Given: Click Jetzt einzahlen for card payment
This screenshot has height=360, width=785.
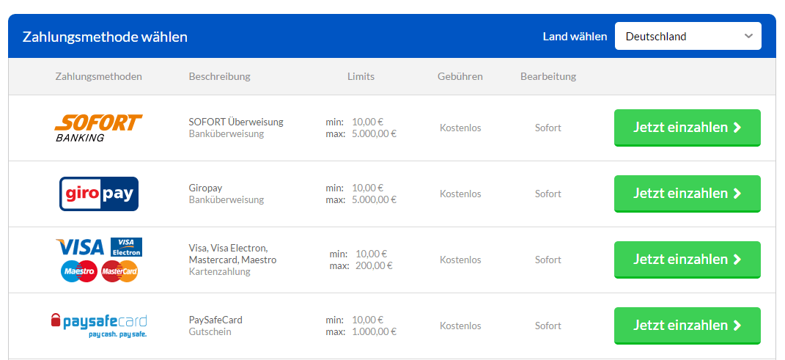Looking at the screenshot, I should pyautogui.click(x=688, y=260).
